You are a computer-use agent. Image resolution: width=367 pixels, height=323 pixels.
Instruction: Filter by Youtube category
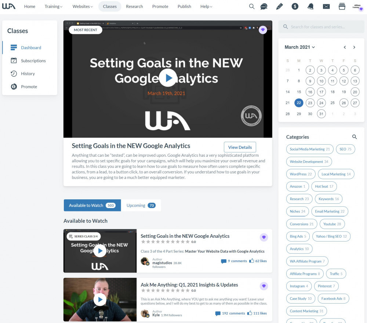(332, 224)
